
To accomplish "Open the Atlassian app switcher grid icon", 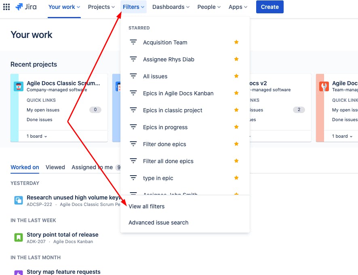I will click(x=6, y=6).
